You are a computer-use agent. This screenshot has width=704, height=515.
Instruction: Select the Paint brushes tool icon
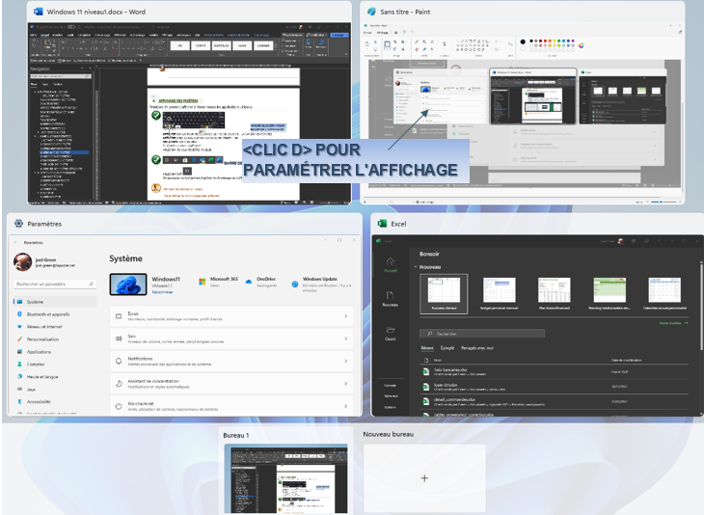click(445, 44)
